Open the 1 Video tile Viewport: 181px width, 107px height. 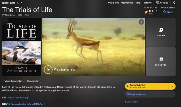161,32
